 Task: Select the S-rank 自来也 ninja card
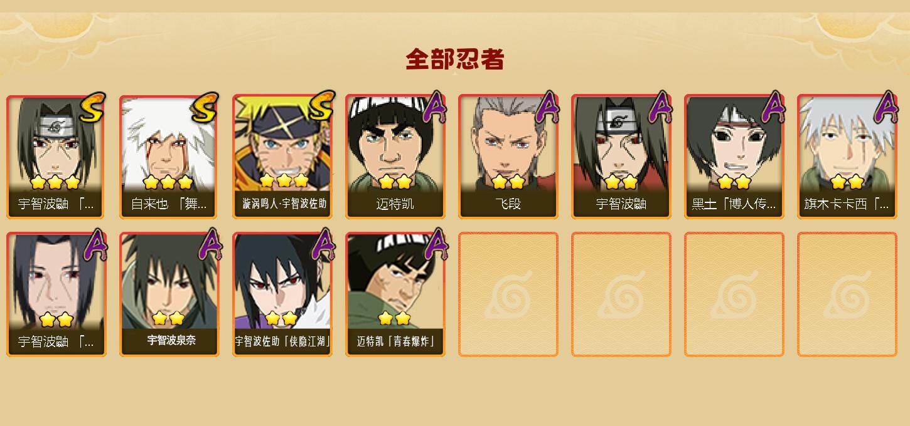click(169, 157)
